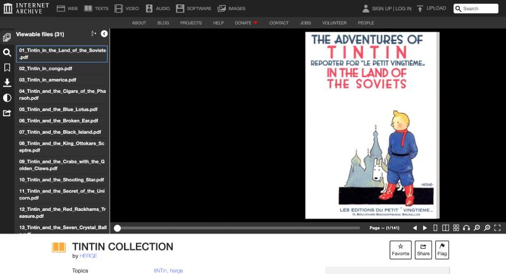Click the Upload button
506x274 pixels.
click(x=431, y=8)
